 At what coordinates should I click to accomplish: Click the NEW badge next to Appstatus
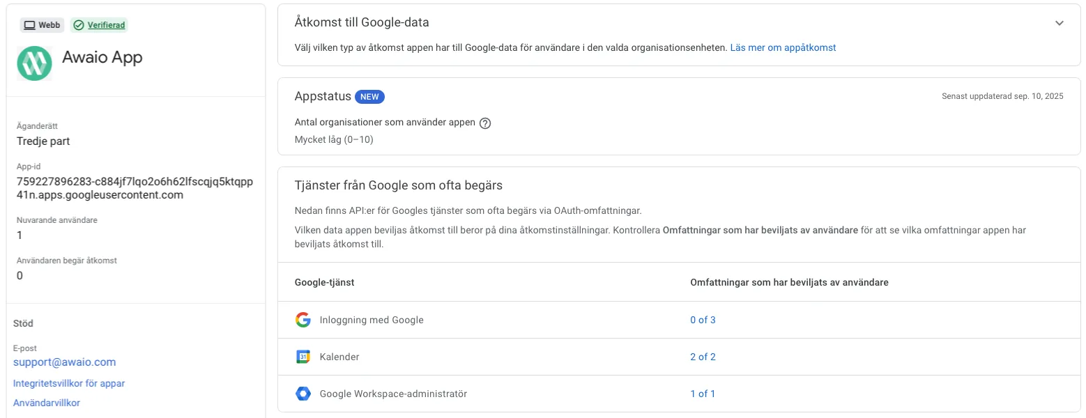[x=369, y=97]
